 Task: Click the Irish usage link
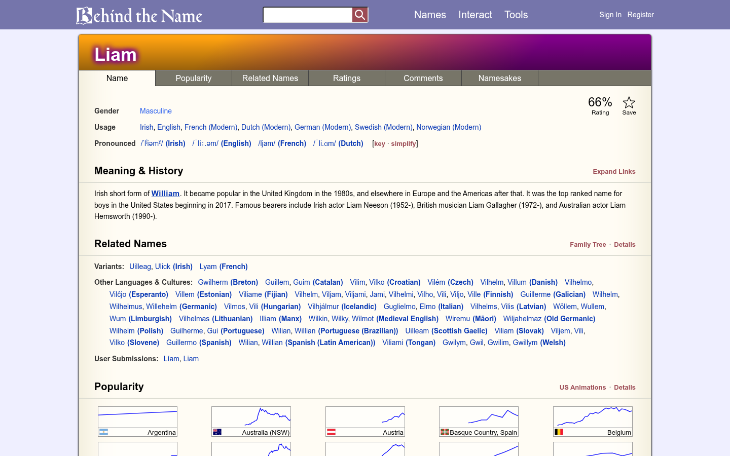(147, 127)
